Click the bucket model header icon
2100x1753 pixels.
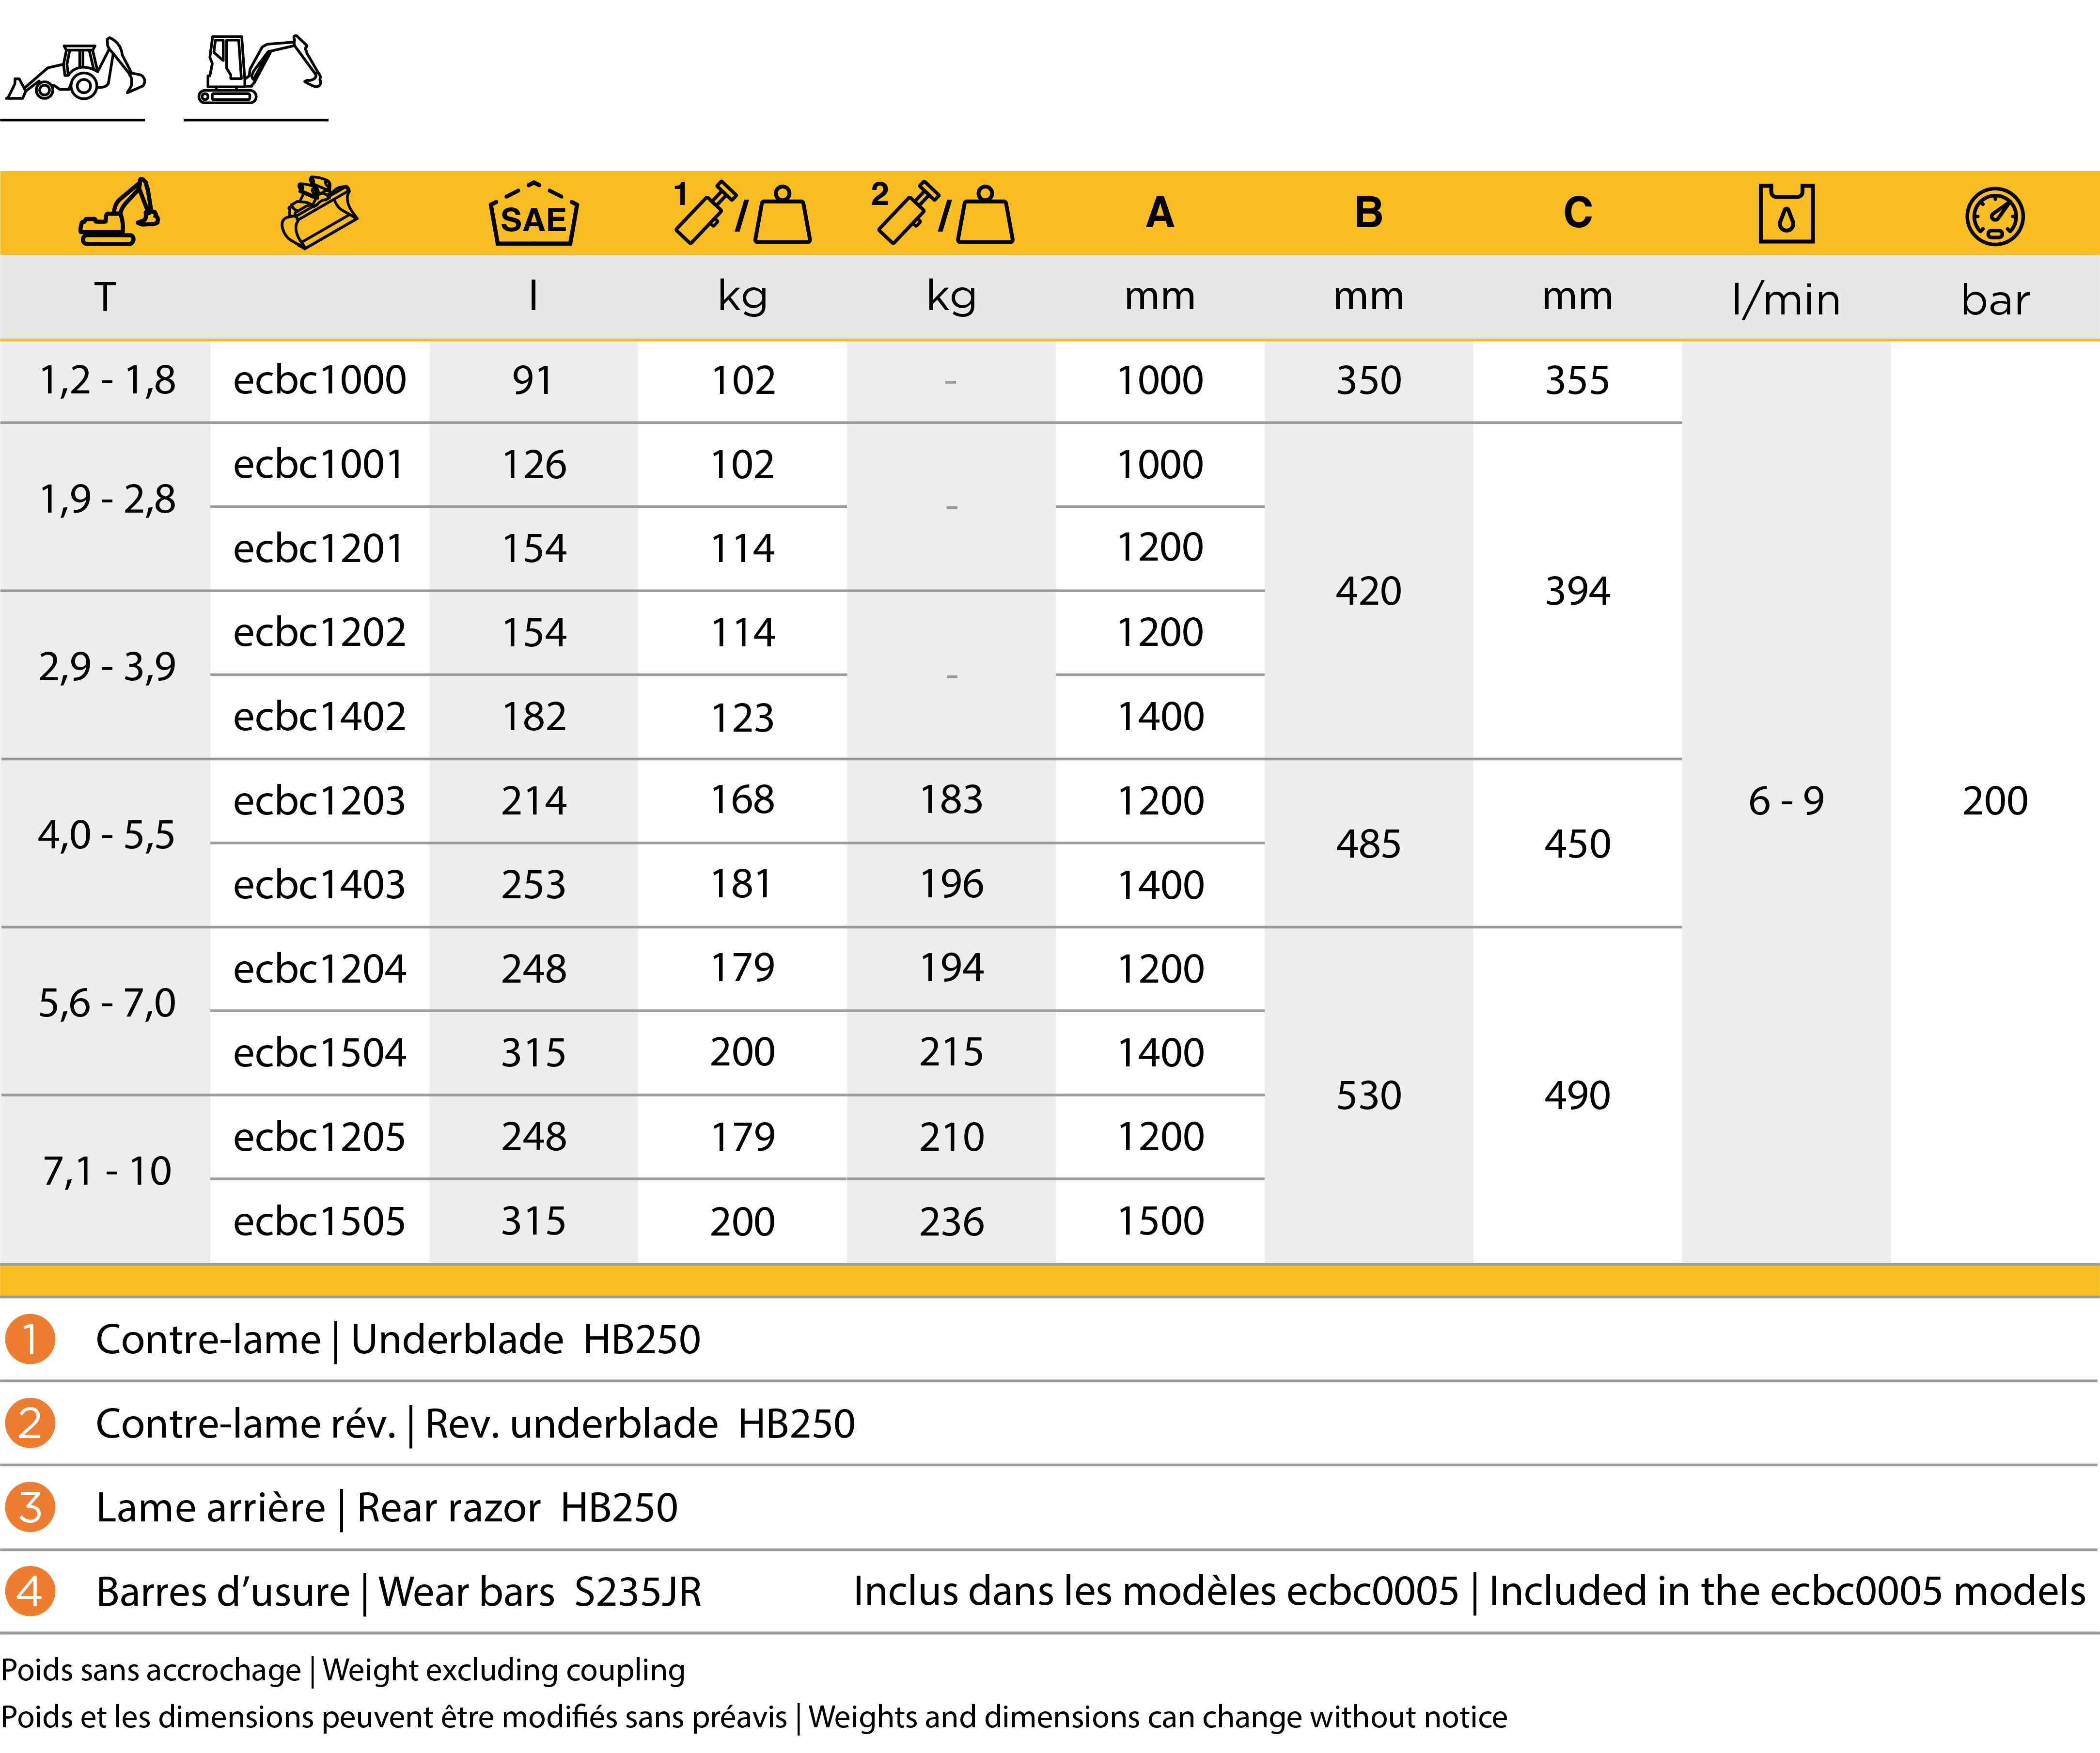pos(319,212)
